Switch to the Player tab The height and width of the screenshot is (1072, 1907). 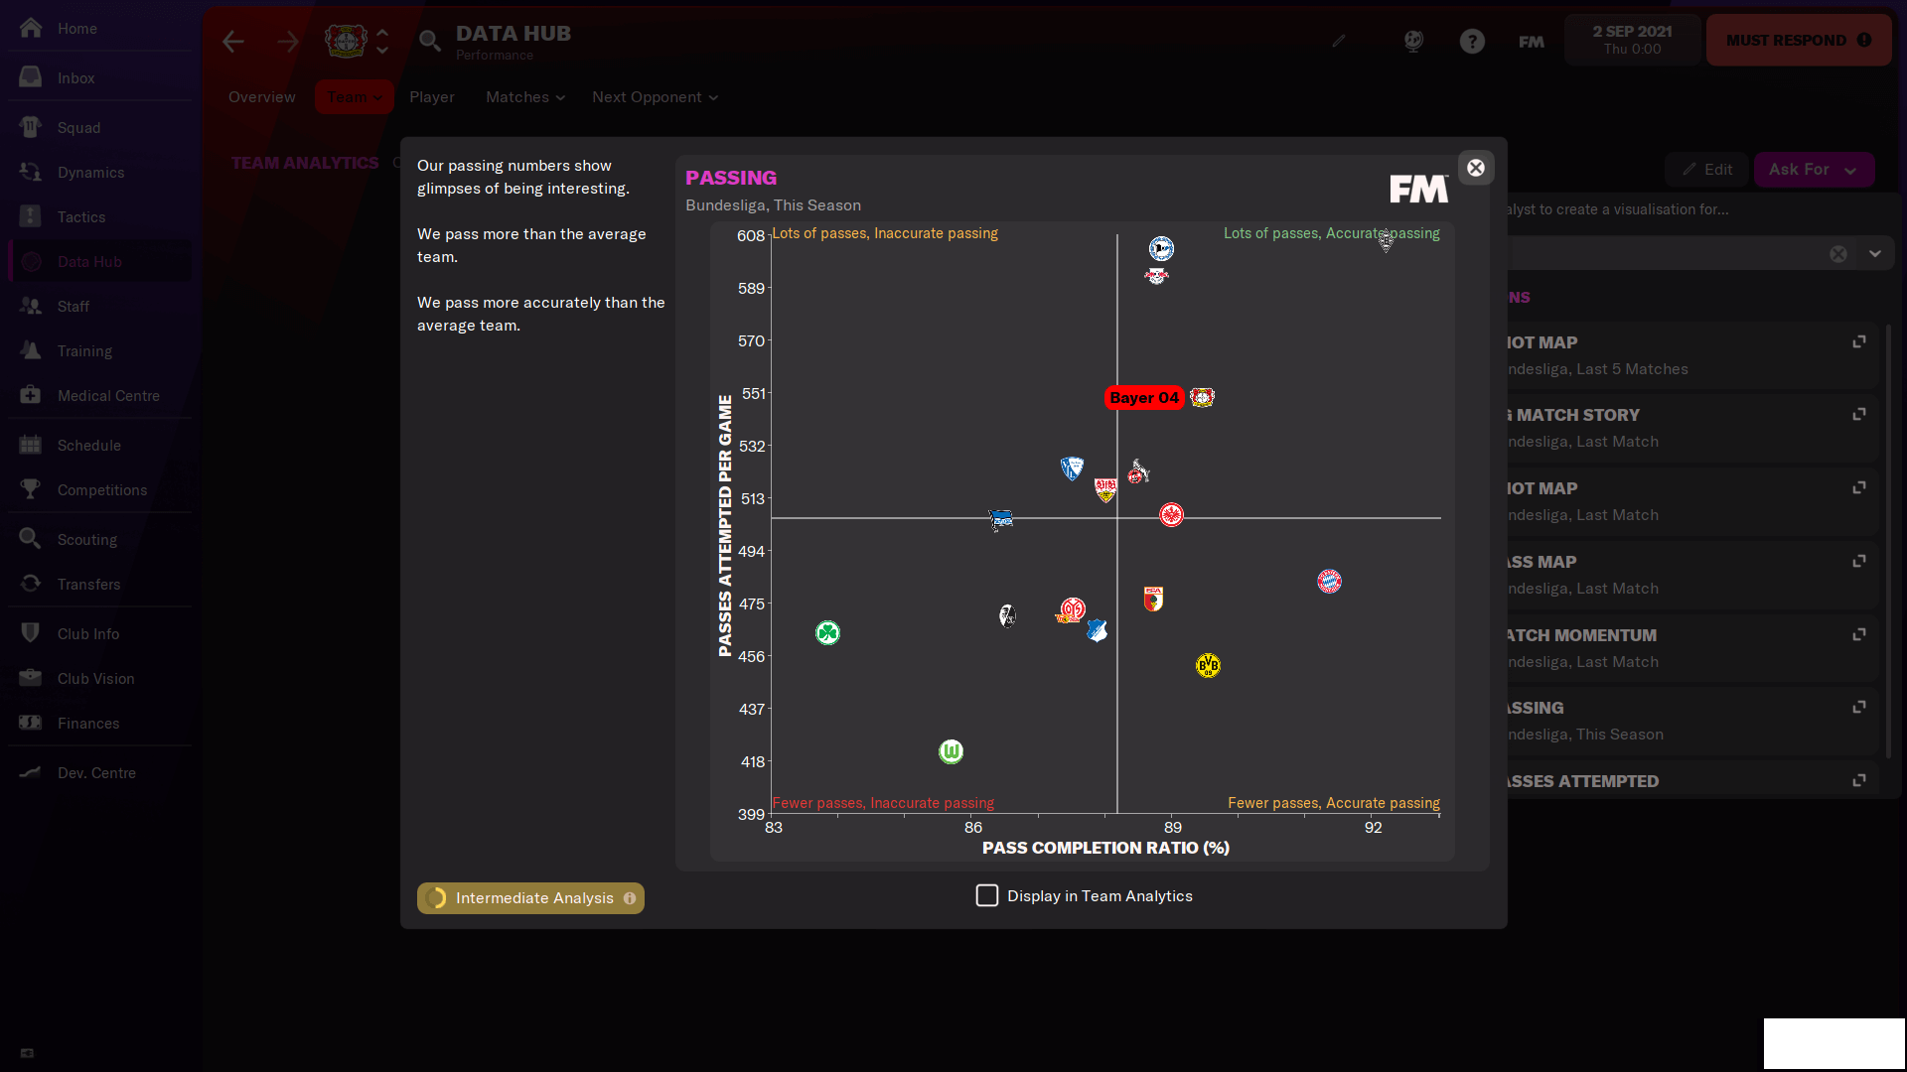(432, 97)
